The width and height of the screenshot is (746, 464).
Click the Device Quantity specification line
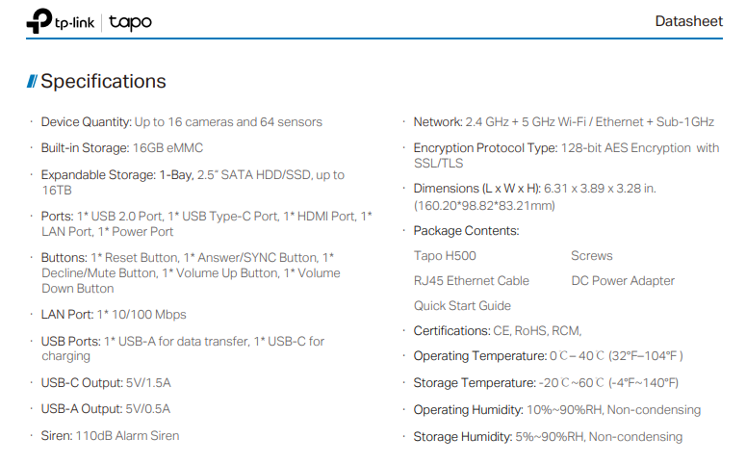click(181, 122)
